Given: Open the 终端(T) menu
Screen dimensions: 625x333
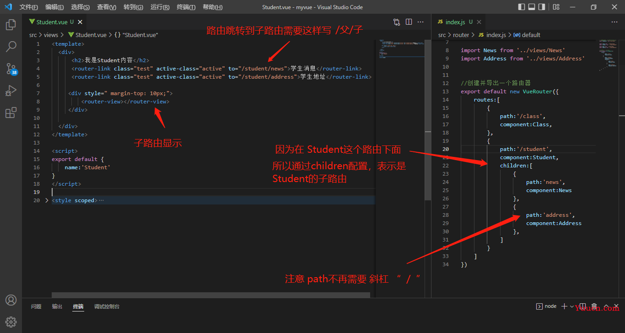Looking at the screenshot, I should coord(186,7).
